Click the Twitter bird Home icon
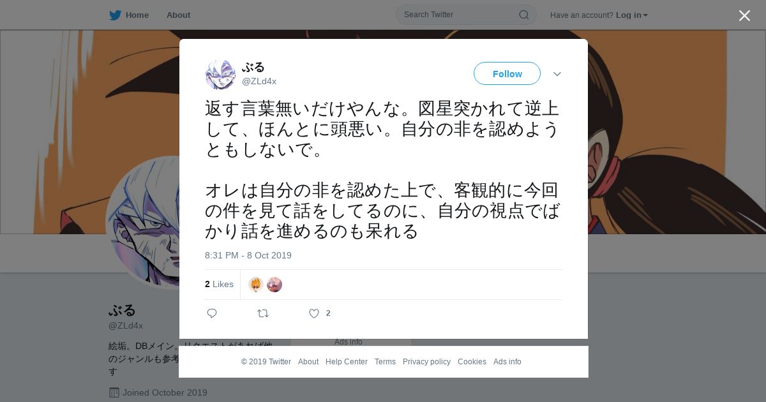This screenshot has height=402, width=766. [115, 15]
